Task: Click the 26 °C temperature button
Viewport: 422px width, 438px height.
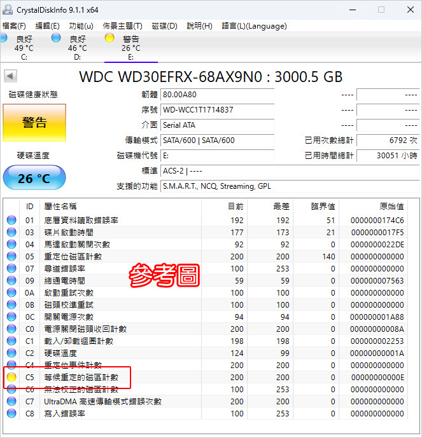Action: coord(34,177)
